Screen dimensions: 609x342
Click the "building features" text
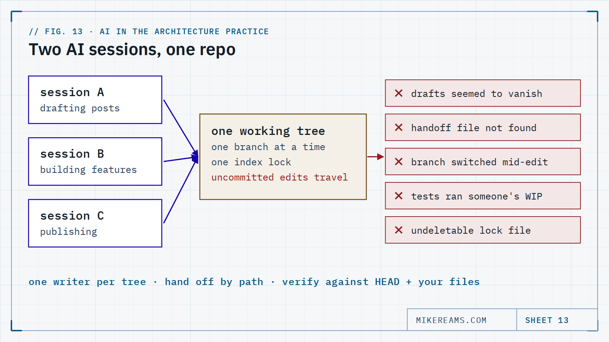point(88,170)
